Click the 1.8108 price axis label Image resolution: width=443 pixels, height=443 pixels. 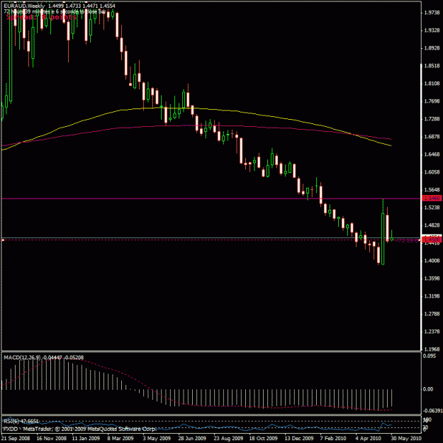coord(432,84)
